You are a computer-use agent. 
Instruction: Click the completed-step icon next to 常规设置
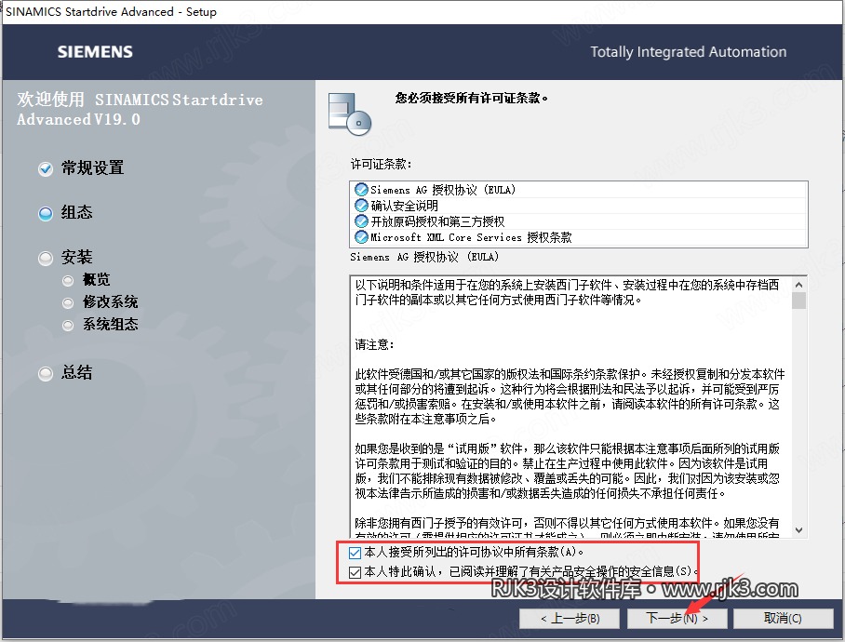[46, 168]
